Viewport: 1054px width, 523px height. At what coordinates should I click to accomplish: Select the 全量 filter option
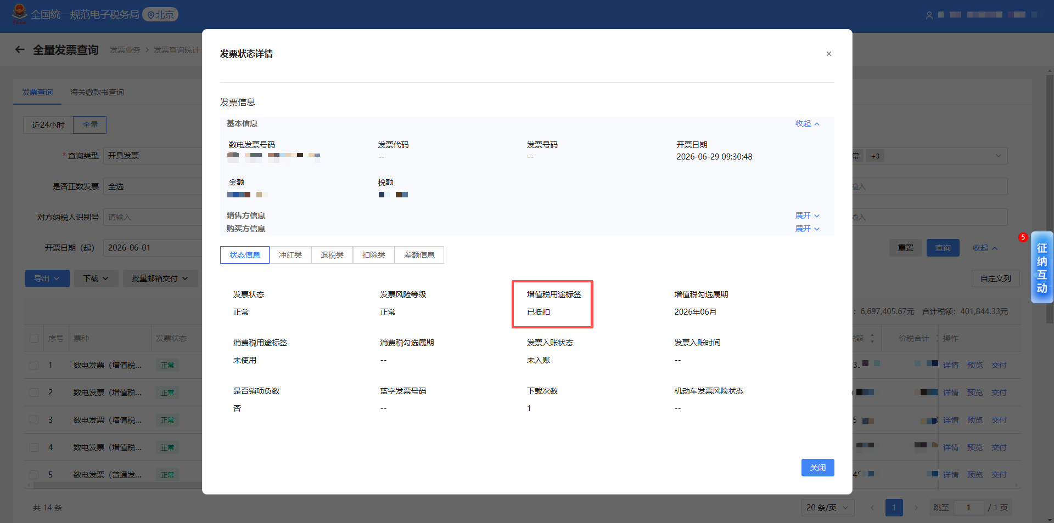(x=90, y=125)
